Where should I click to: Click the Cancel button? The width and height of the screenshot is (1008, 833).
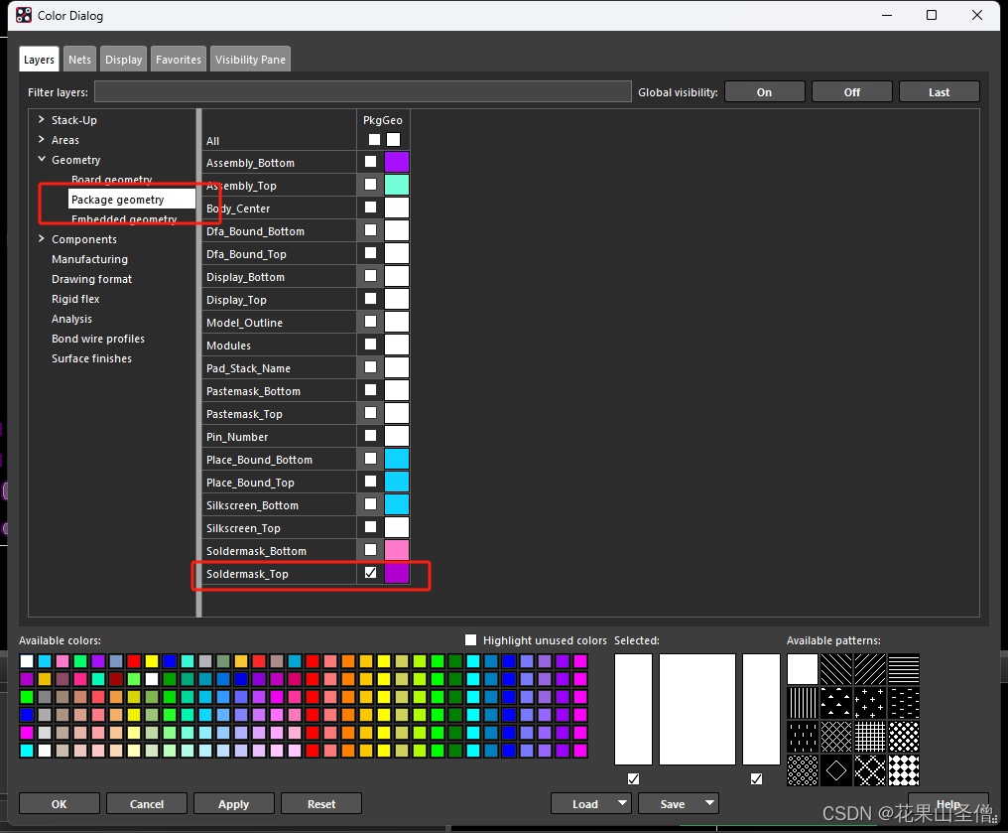[147, 804]
